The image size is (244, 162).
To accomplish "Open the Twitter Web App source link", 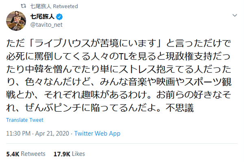I will tap(97, 134).
